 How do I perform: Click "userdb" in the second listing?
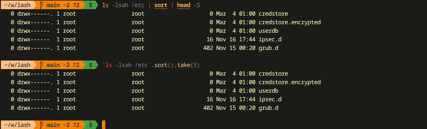pyautogui.click(x=268, y=91)
